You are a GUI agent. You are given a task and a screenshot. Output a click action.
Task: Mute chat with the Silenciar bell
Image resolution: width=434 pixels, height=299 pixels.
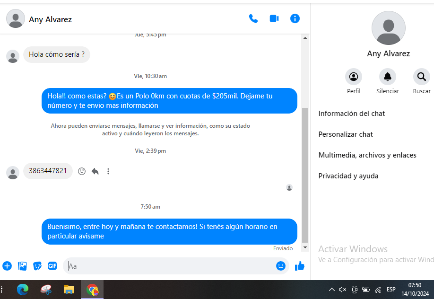388,77
